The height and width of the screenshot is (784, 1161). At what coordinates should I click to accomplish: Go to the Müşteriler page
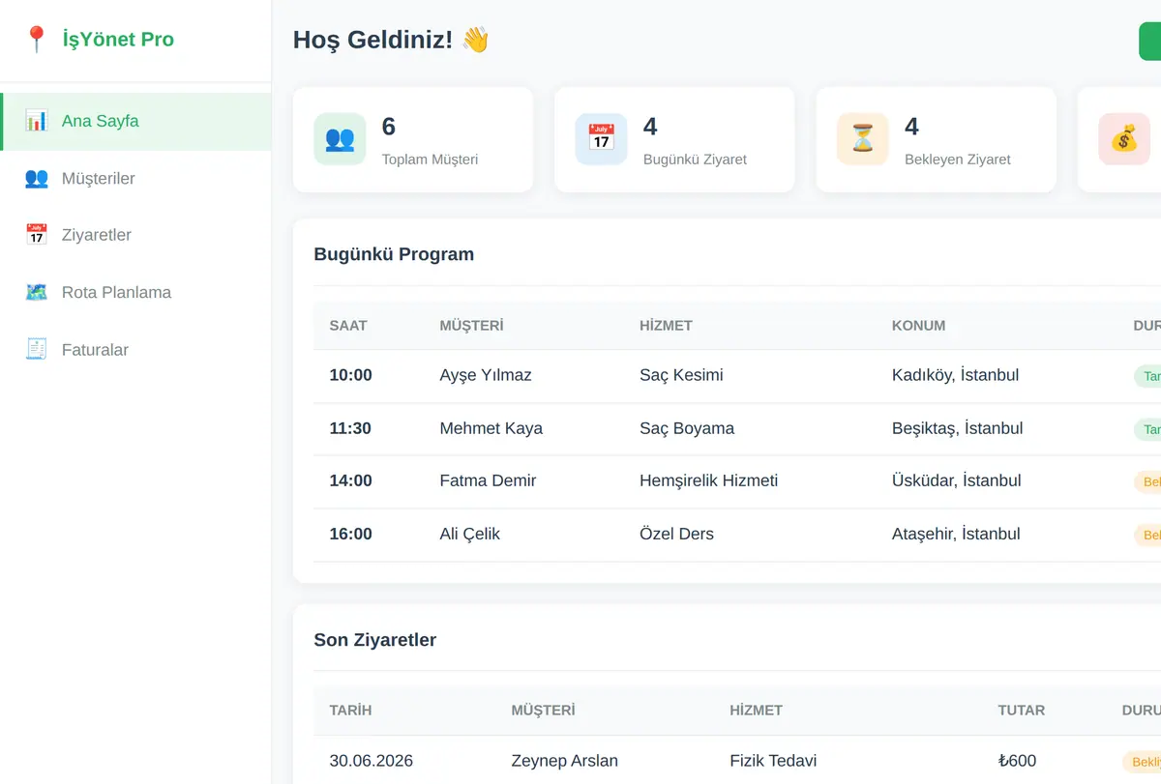click(136, 178)
